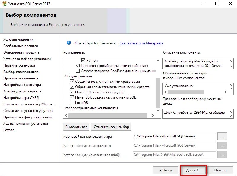Click up arrow in disk space requirements box
The image size is (237, 176).
(230, 112)
